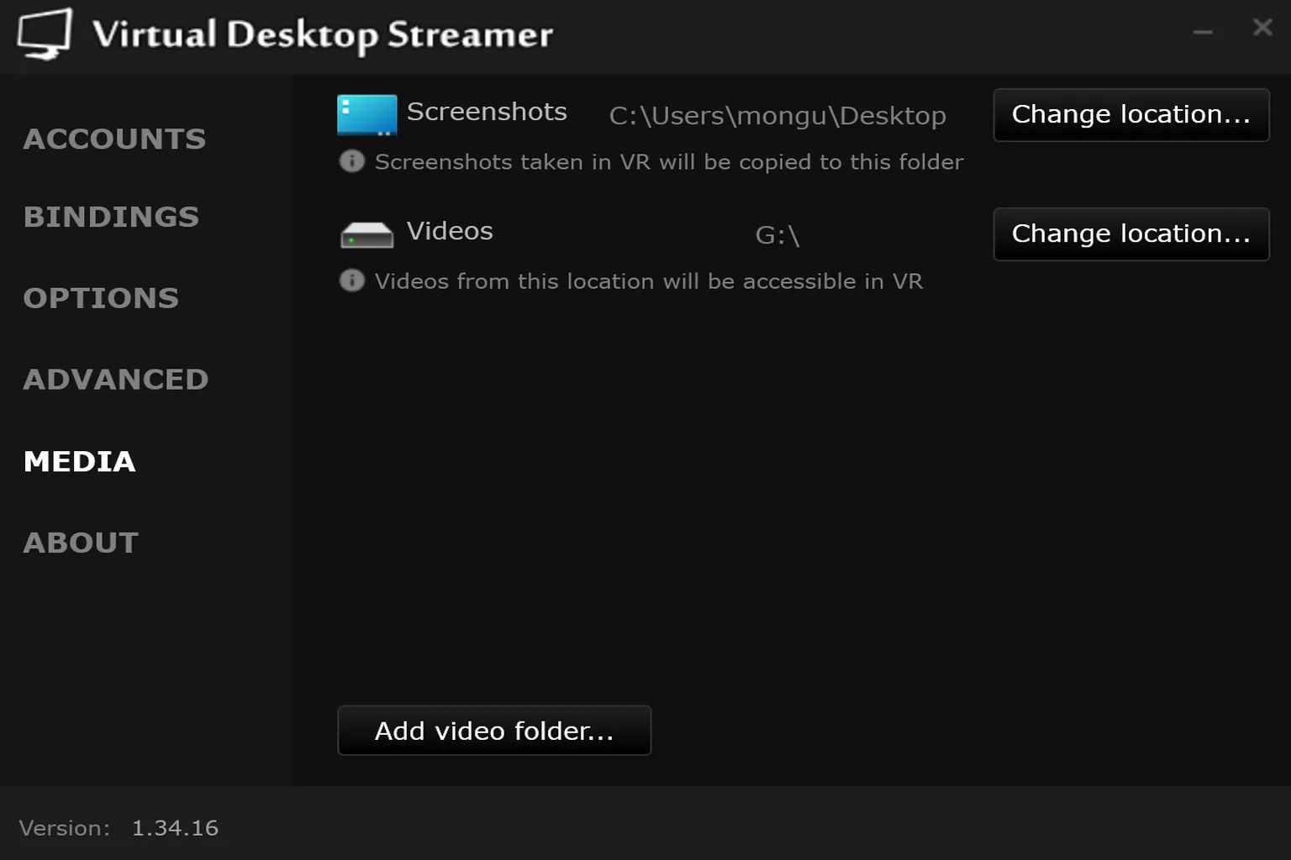This screenshot has height=860, width=1291.
Task: Select the Media tab
Action: [x=80, y=461]
